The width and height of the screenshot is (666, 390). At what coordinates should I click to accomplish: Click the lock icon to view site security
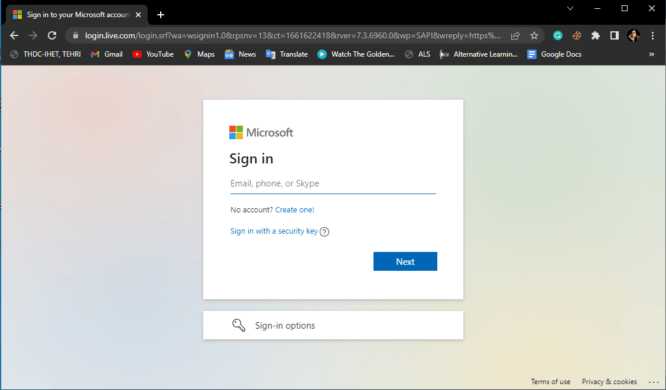click(x=75, y=35)
